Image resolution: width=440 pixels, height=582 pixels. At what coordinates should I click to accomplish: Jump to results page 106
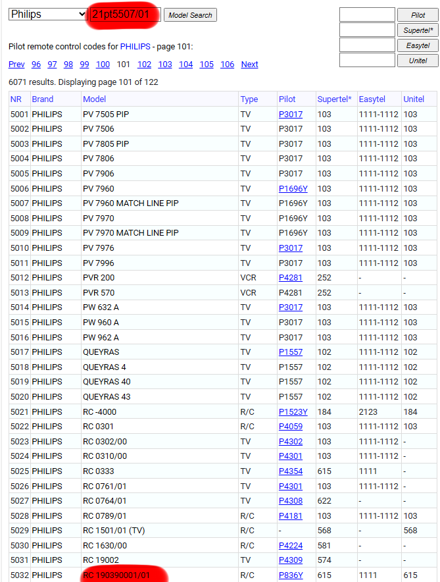[227, 65]
